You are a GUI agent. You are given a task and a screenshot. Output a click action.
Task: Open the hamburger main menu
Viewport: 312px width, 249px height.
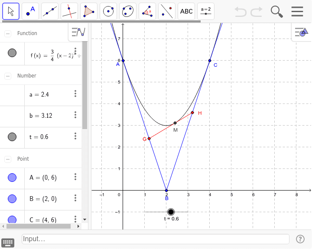297,12
